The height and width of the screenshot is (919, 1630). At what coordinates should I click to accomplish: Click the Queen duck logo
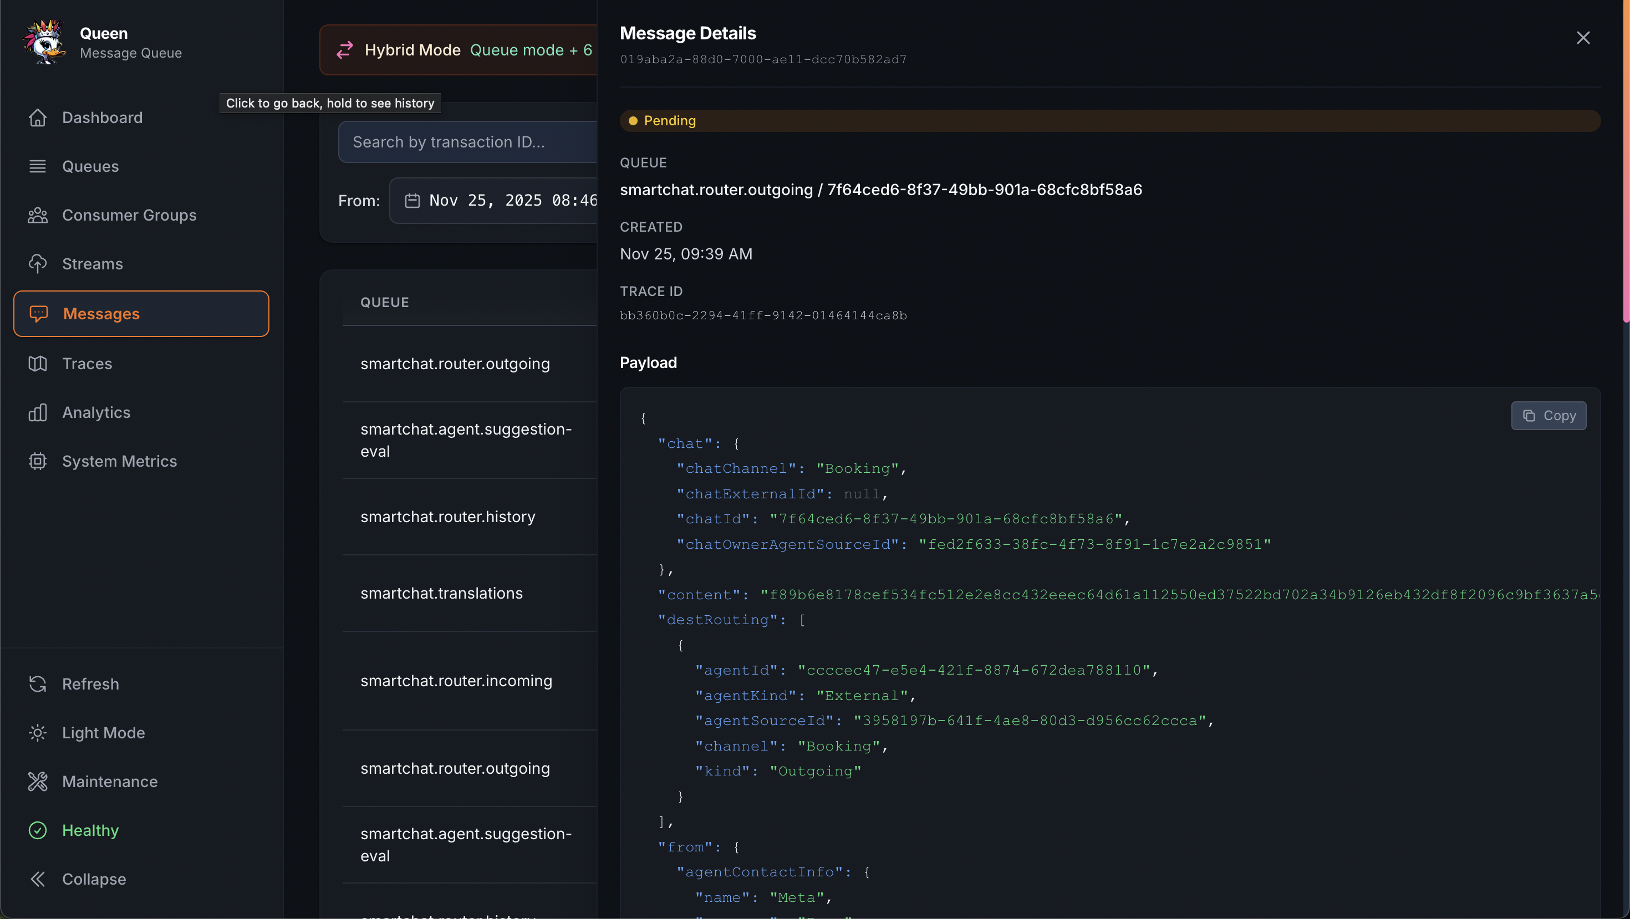coord(44,42)
